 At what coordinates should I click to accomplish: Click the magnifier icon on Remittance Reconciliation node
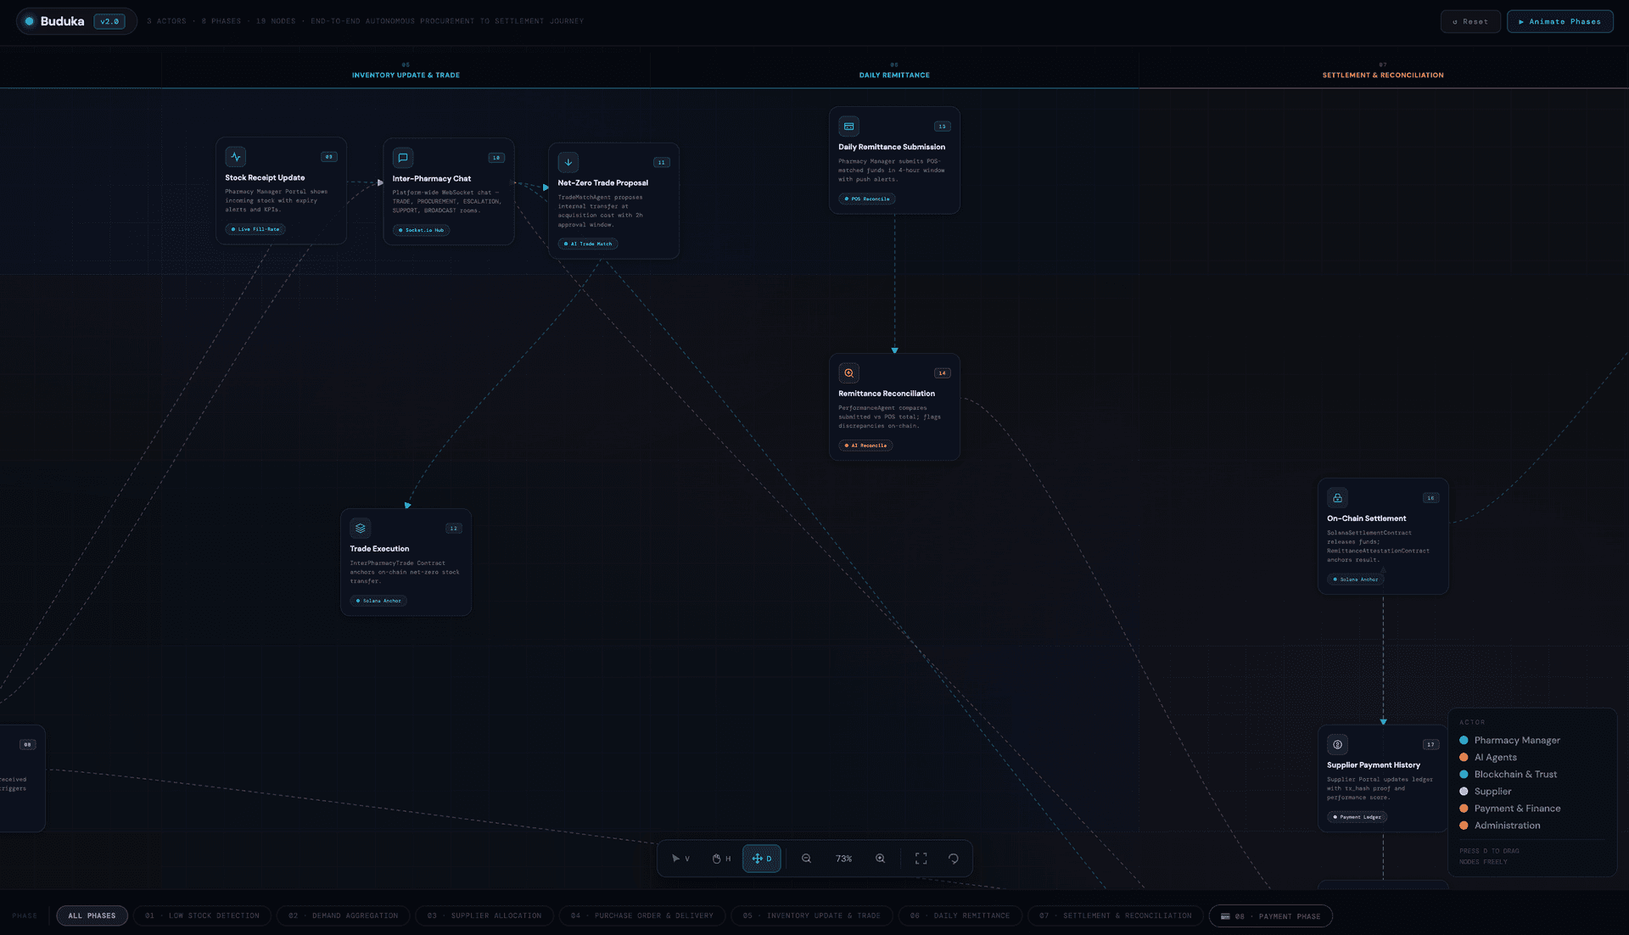(x=848, y=372)
